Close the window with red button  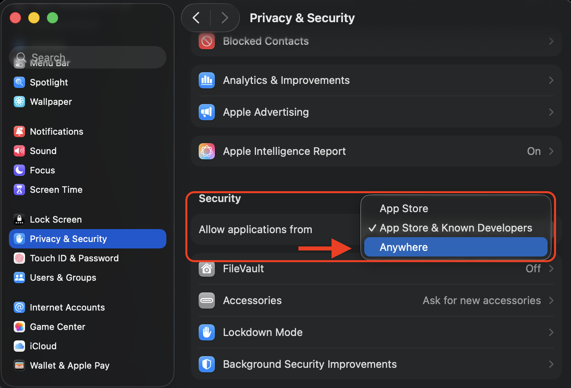[x=15, y=18]
